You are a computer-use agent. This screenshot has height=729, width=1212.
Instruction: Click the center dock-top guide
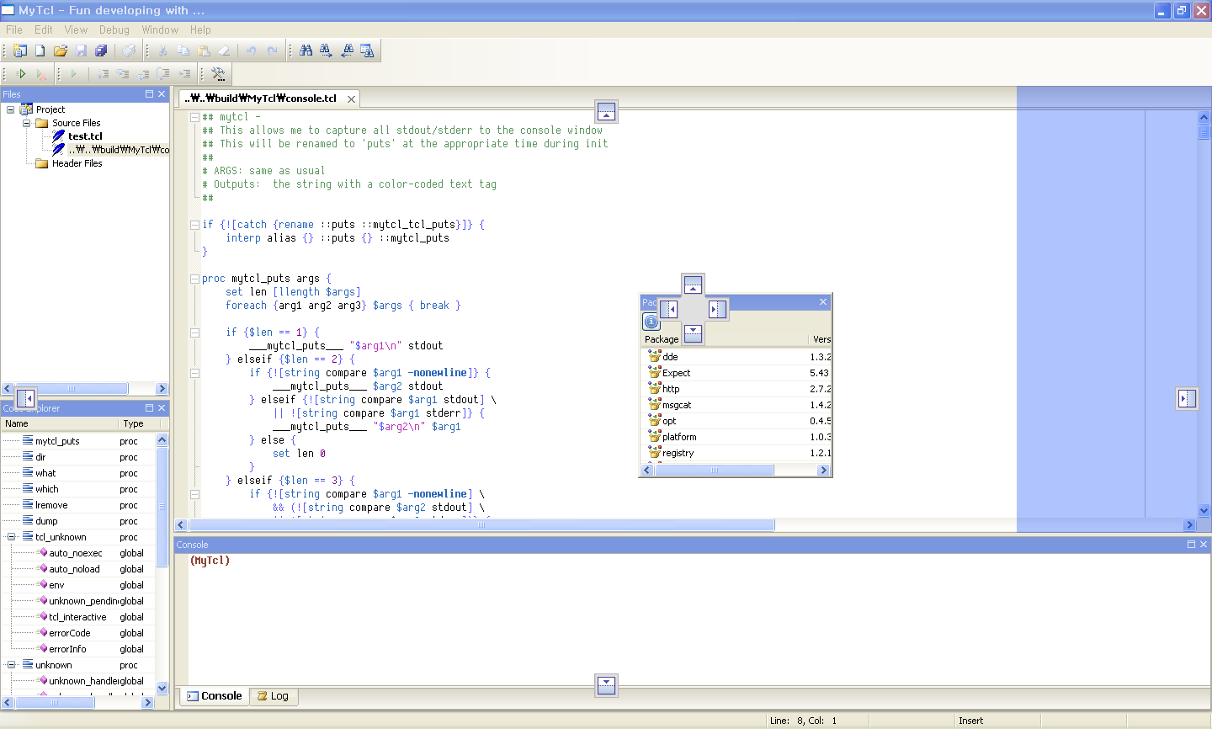point(693,285)
